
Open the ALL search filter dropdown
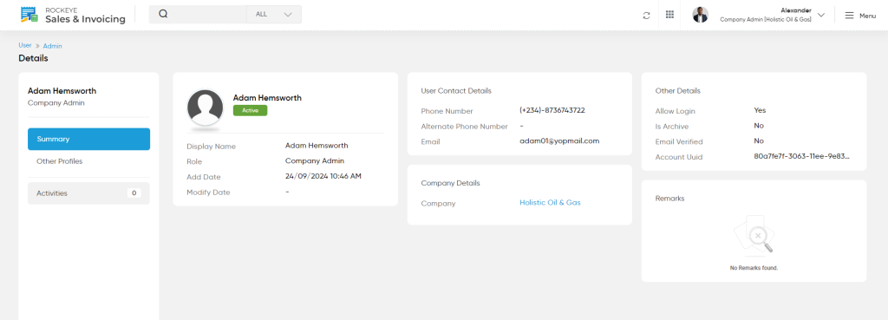[274, 14]
